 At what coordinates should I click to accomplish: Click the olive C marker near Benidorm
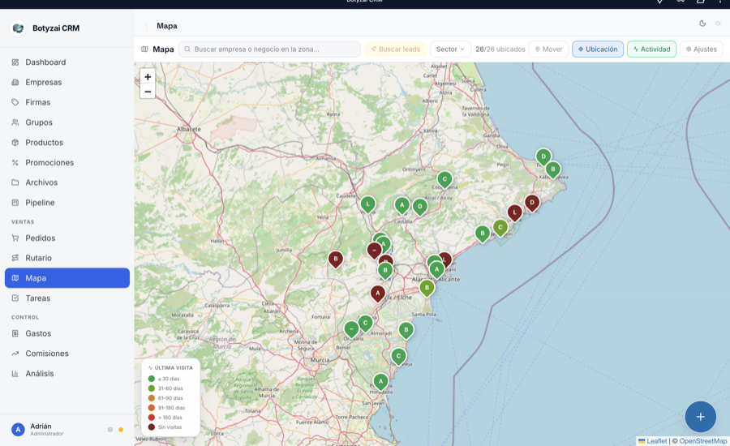click(x=500, y=228)
